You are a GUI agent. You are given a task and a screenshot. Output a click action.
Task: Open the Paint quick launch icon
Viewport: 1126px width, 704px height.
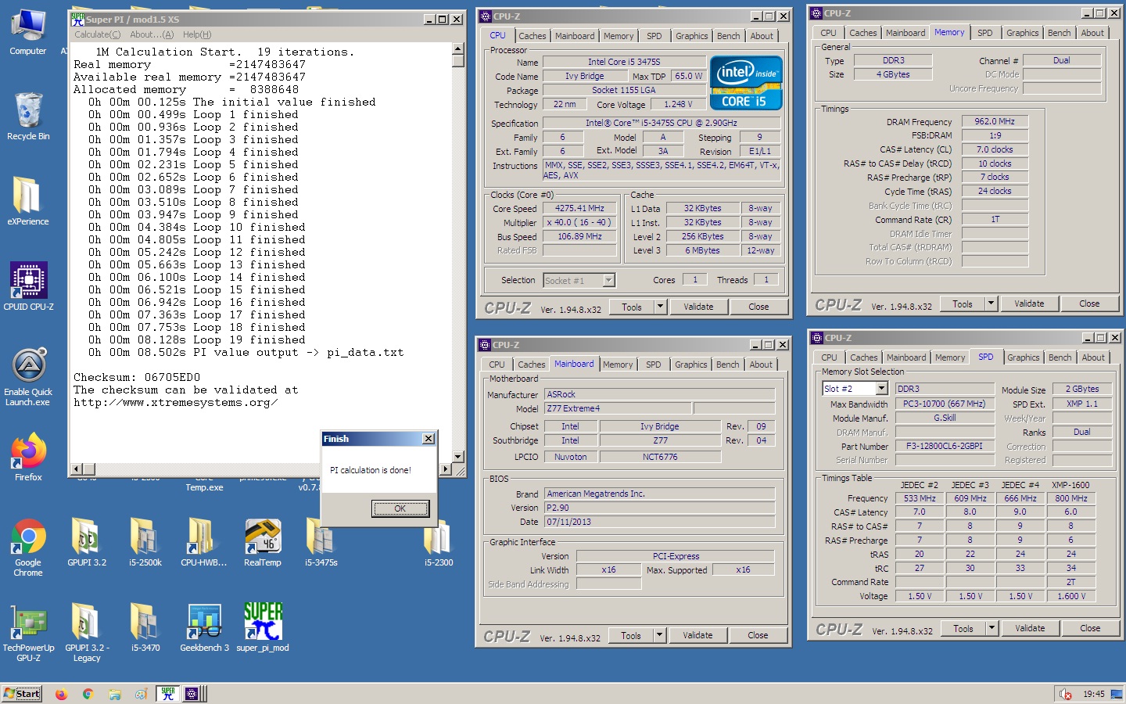click(141, 694)
